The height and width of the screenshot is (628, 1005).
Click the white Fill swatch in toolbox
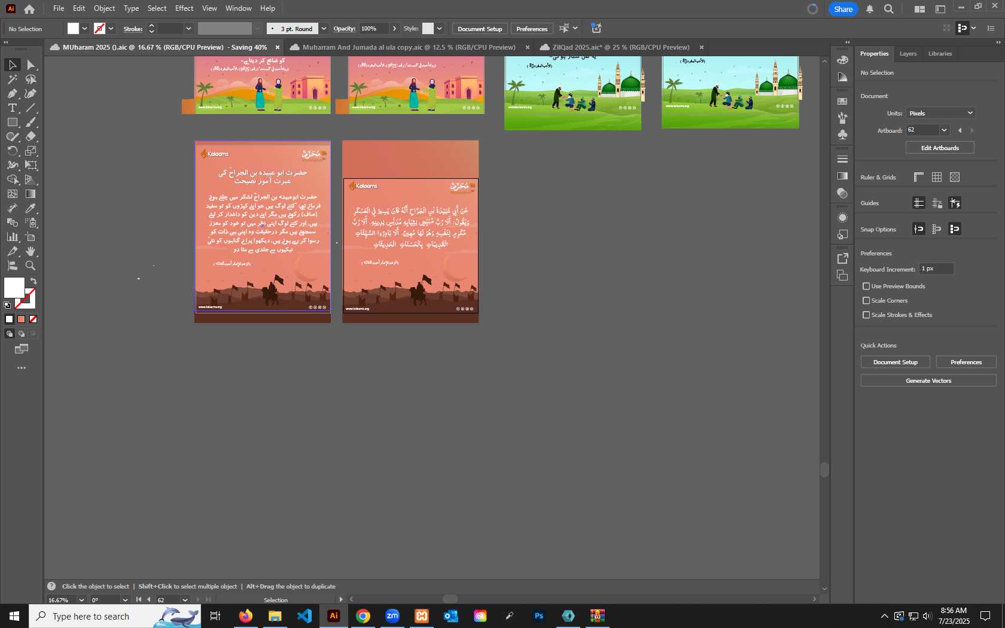[x=14, y=288]
